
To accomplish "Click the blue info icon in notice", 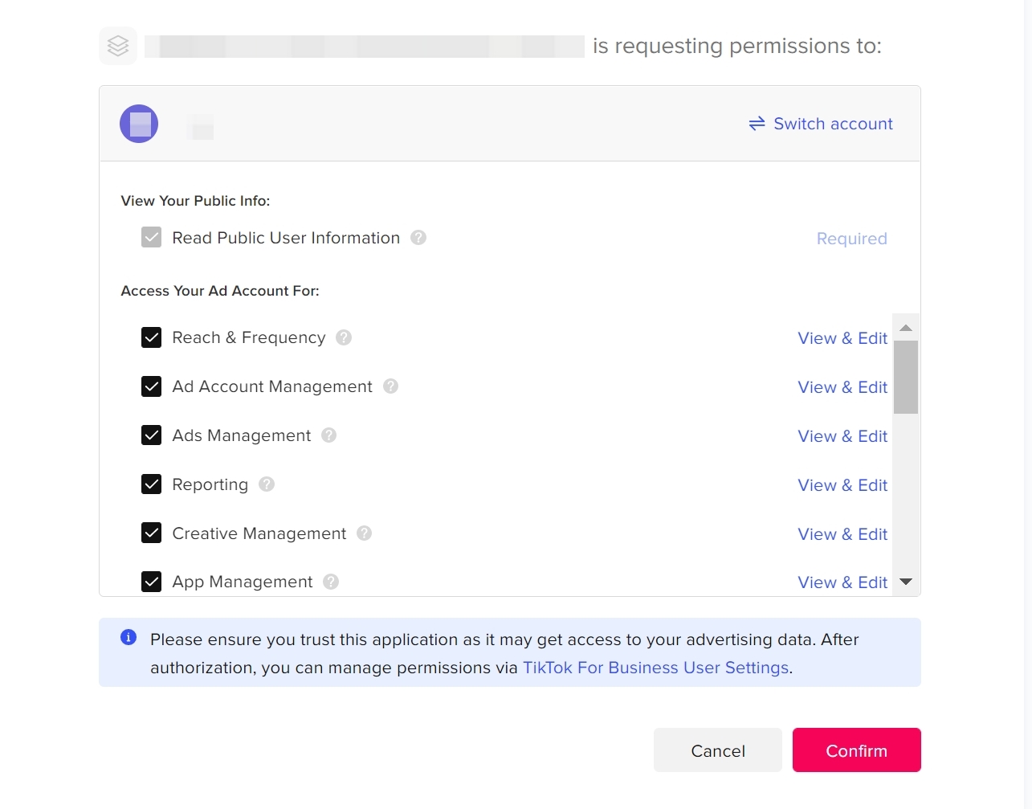I will coord(128,637).
